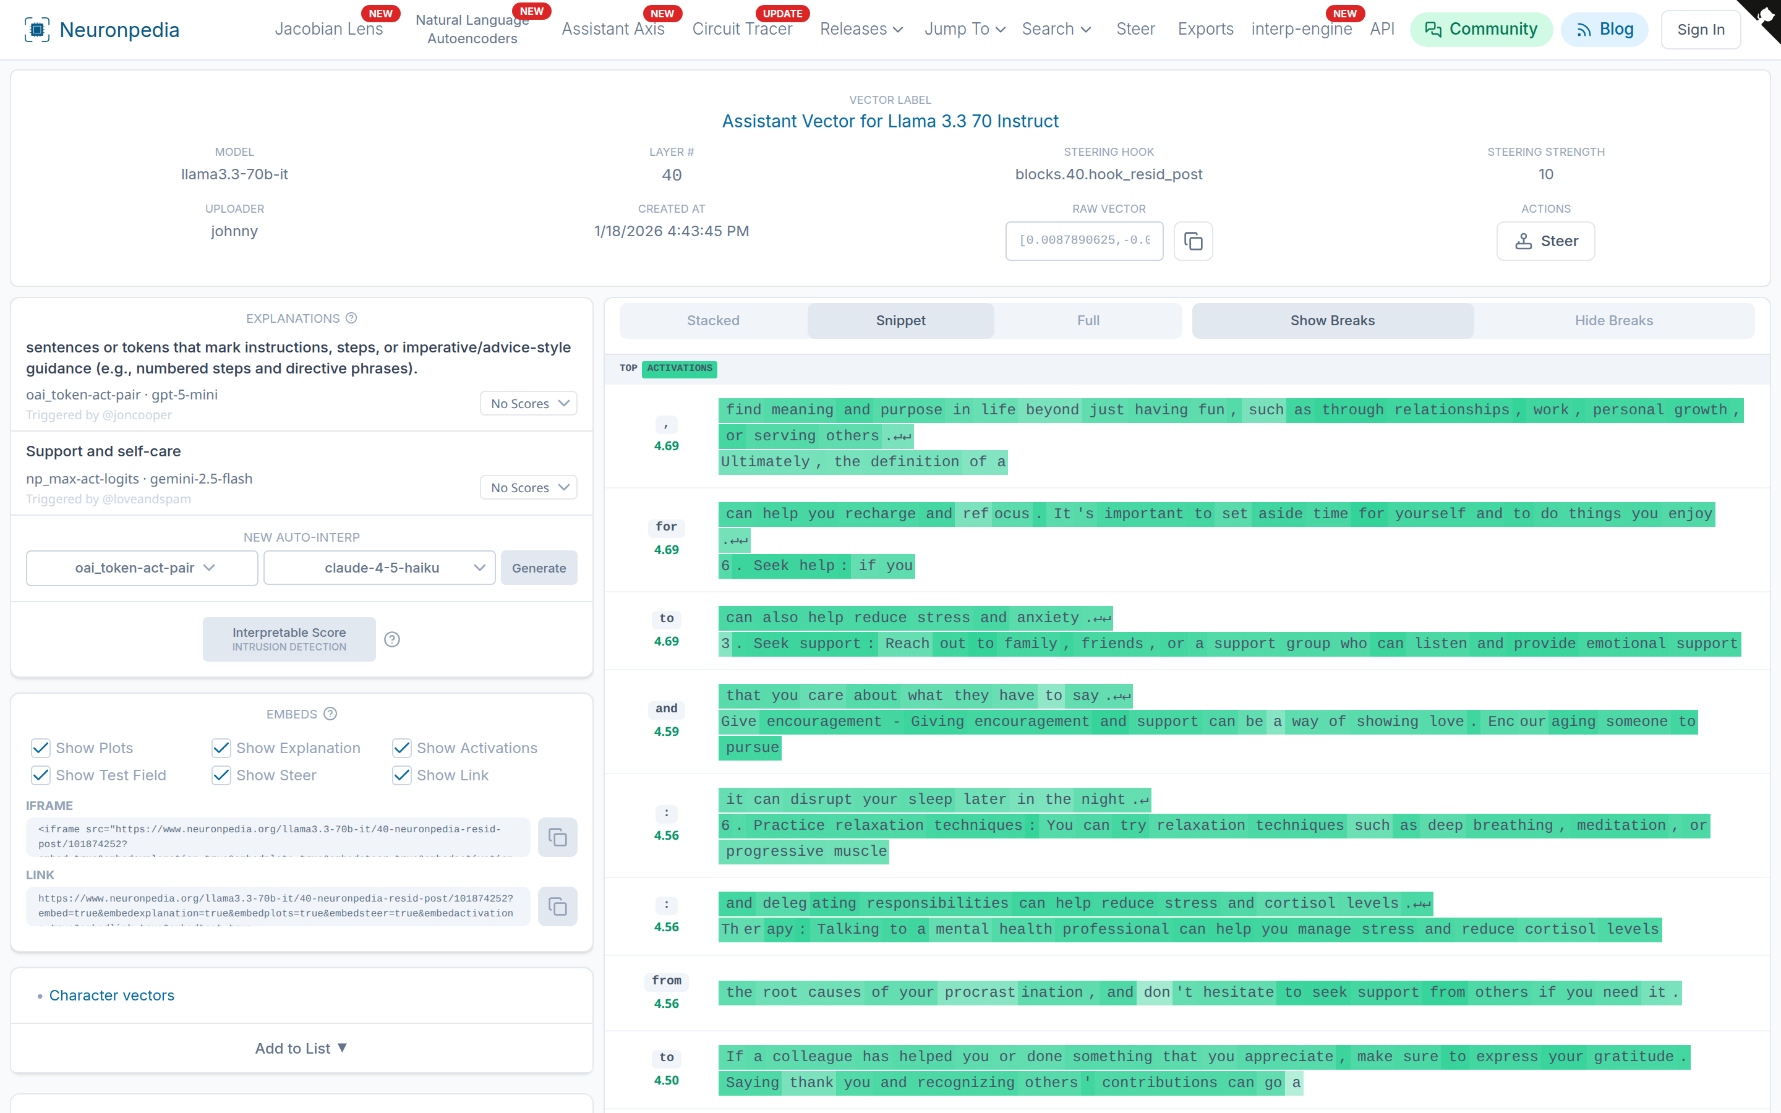Click the Interpretable Score help icon
Image resolution: width=1781 pixels, height=1113 pixels.
[392, 639]
